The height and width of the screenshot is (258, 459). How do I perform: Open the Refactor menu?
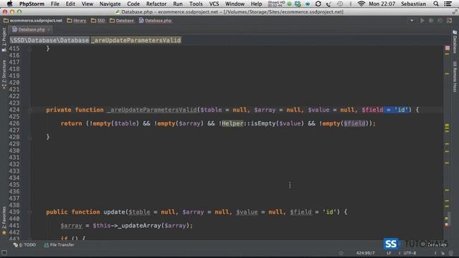[156, 4]
